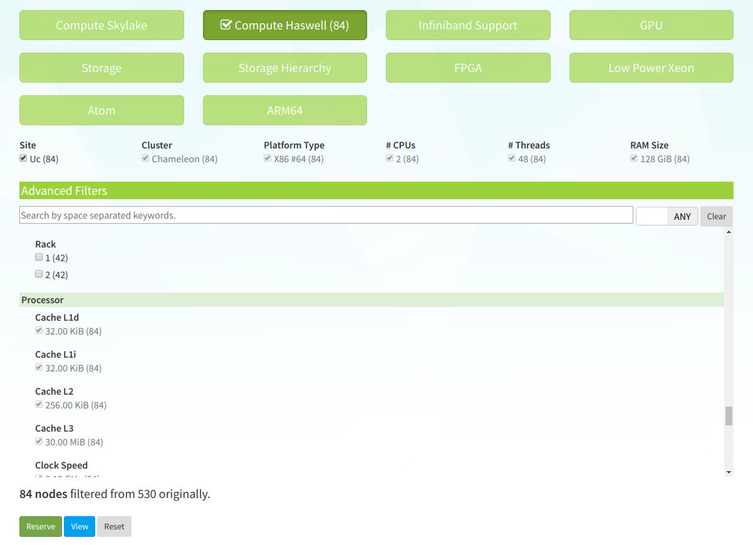
Task: Select the Atom node type
Action: tap(101, 110)
